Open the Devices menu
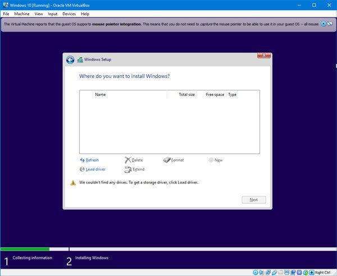The height and width of the screenshot is (276, 337). [x=69, y=14]
